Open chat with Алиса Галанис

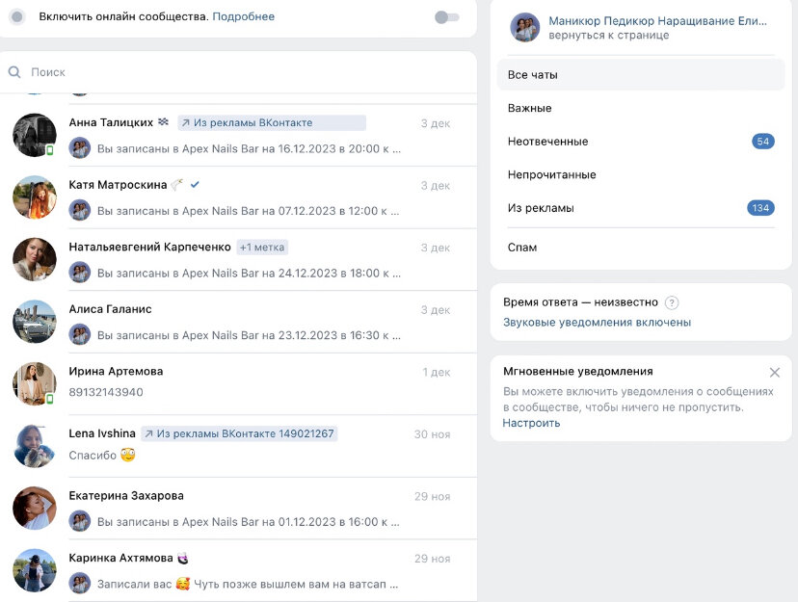coord(238,322)
